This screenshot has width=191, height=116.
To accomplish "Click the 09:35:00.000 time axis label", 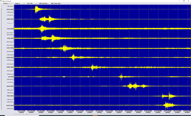I will [x=99, y=111].
